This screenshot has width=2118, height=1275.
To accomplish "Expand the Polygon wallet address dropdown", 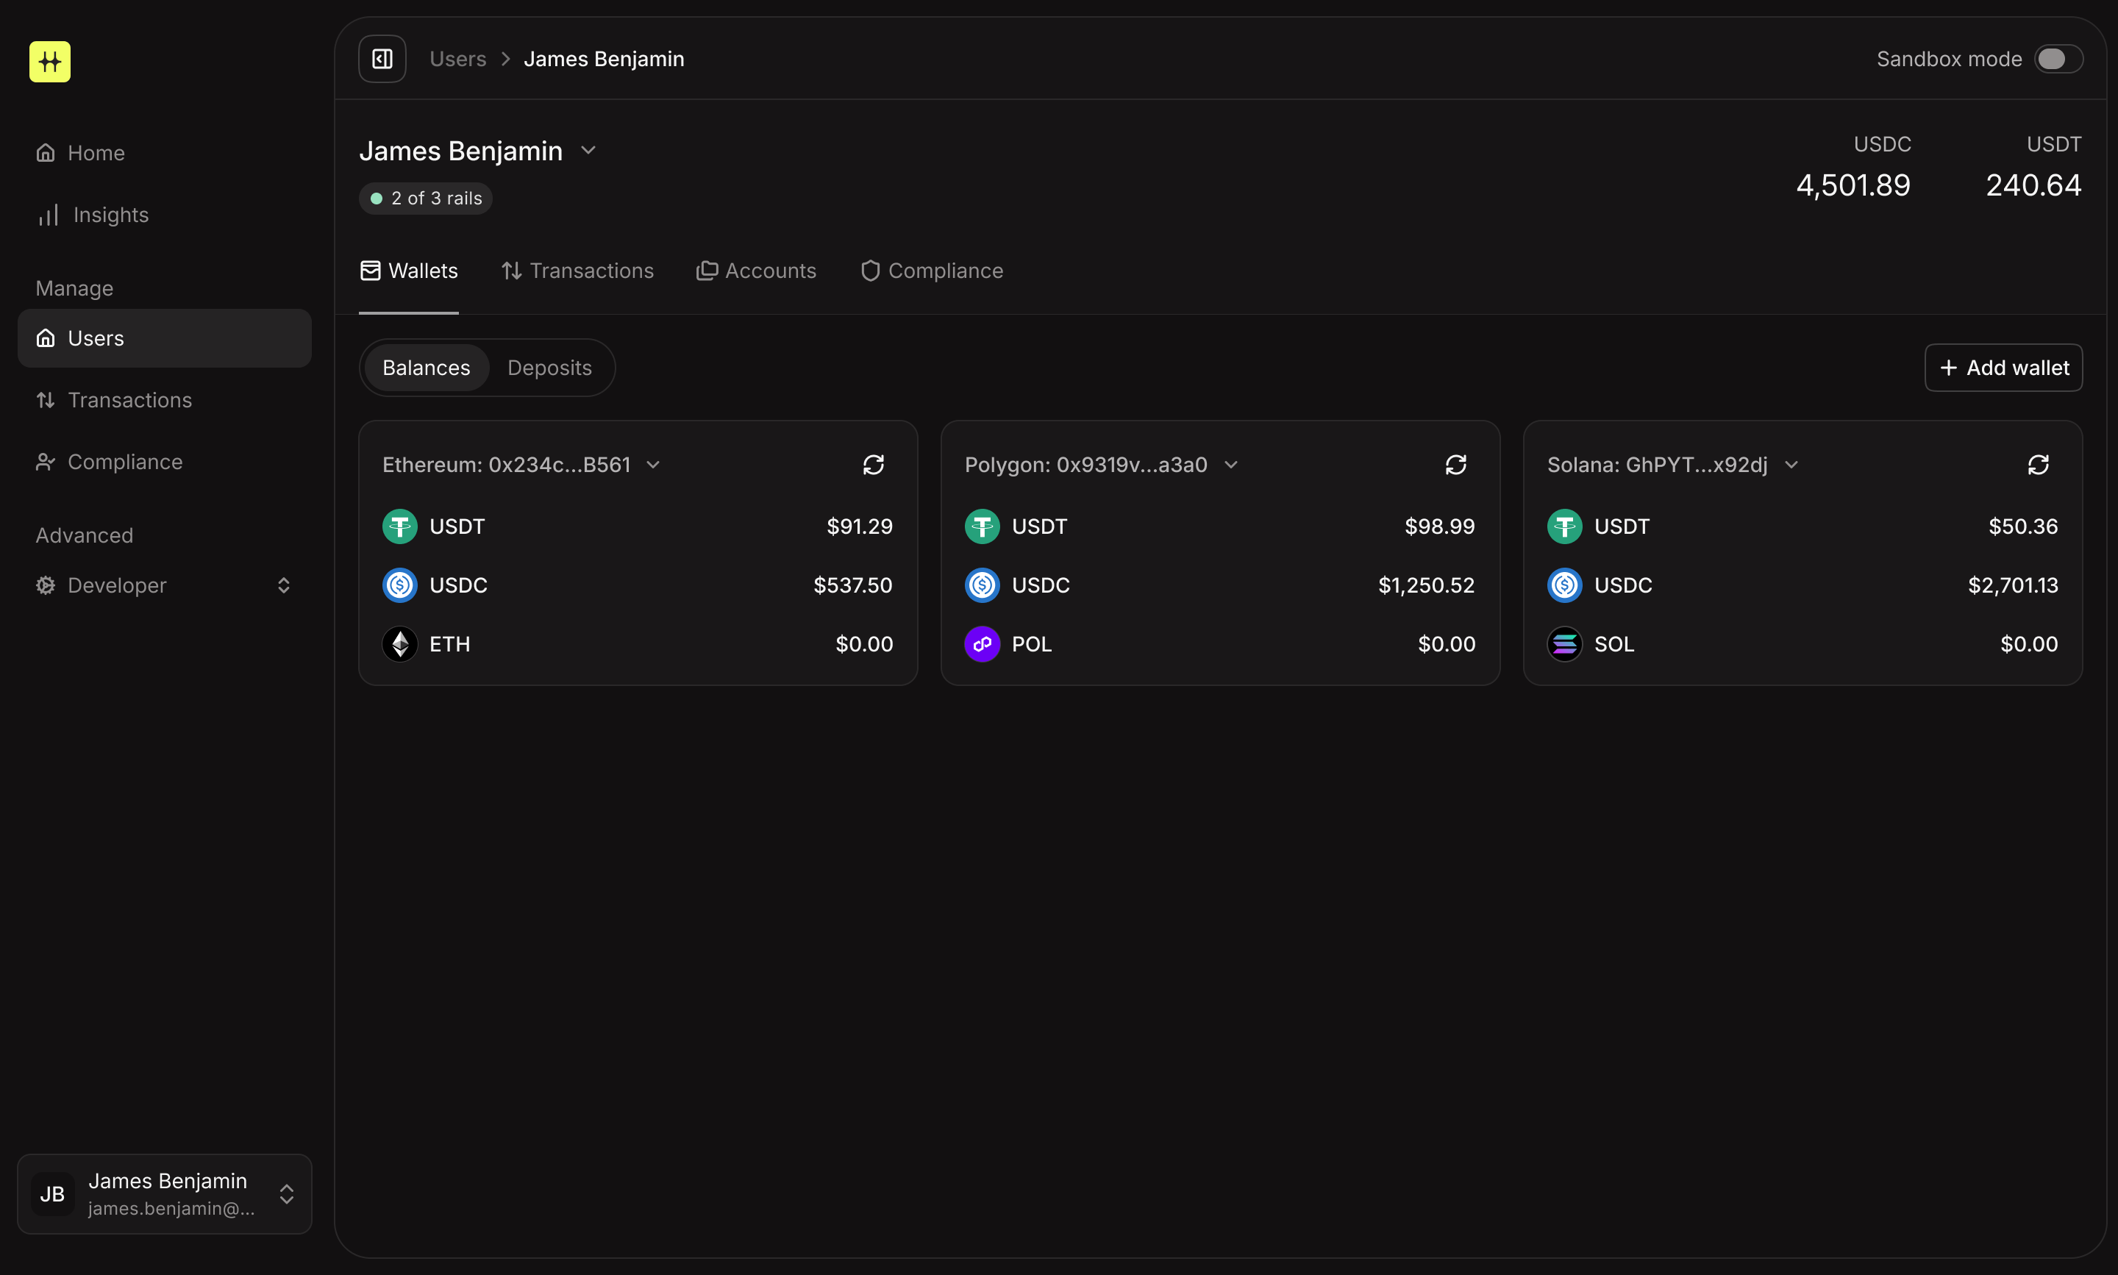I will pos(1231,465).
